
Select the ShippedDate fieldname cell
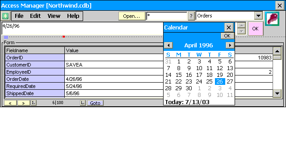point(35,93)
